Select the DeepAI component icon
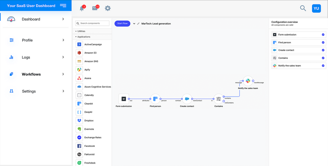 click(79, 112)
